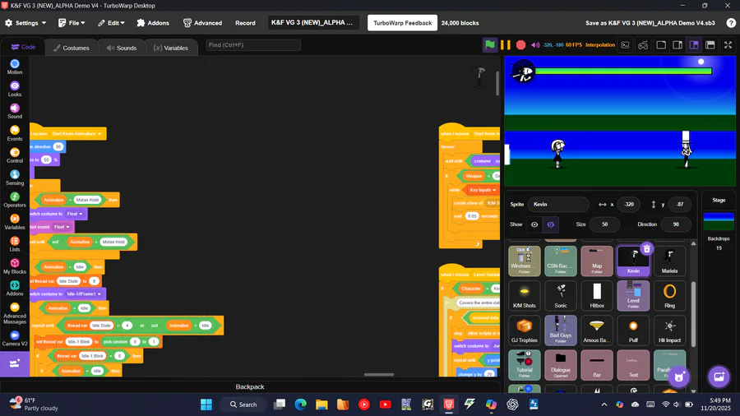Open the gamepad controller settings

tap(643, 45)
